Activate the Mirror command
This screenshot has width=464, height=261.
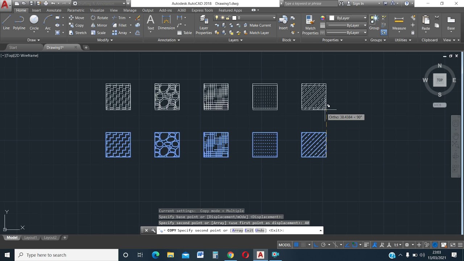pos(99,25)
